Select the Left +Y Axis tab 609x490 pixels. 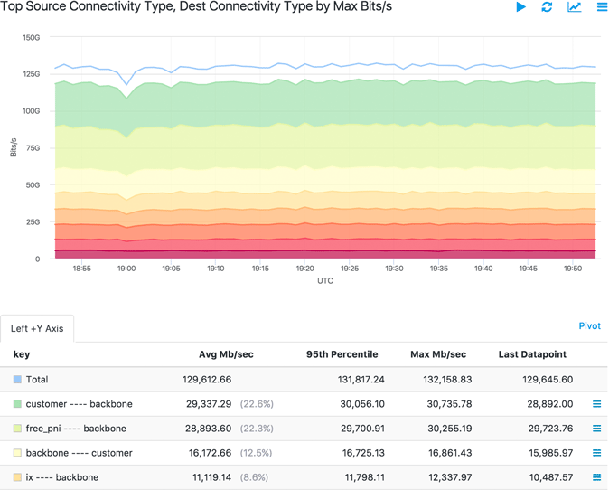click(x=37, y=328)
